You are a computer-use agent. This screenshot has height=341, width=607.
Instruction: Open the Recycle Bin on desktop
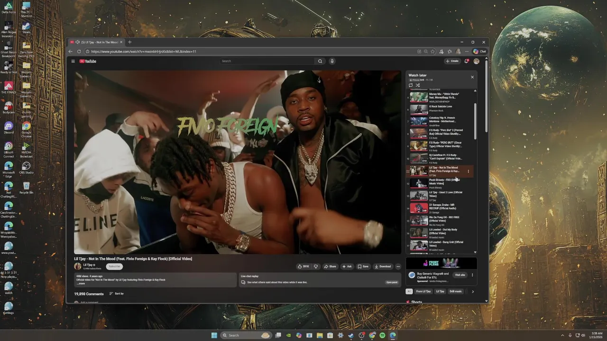[x=27, y=188]
